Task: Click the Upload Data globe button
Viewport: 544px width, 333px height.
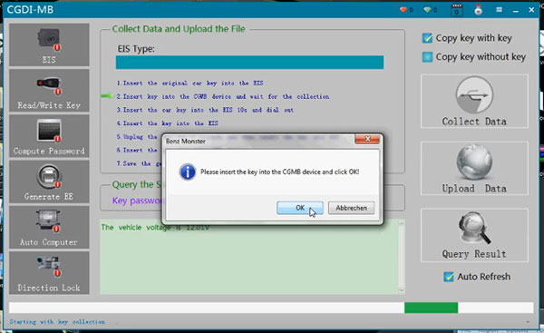Action: point(474,168)
